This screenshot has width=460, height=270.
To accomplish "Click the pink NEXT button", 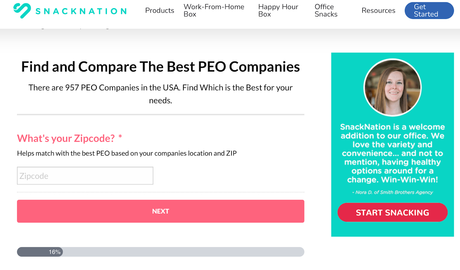I will 160,211.
